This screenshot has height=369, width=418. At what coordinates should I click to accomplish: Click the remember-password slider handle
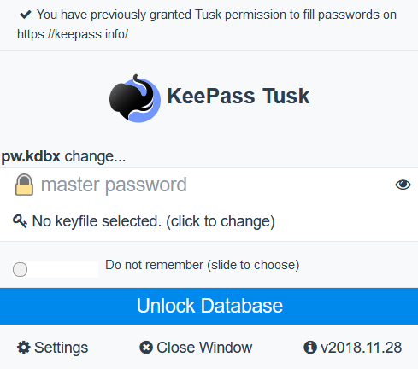point(21,269)
